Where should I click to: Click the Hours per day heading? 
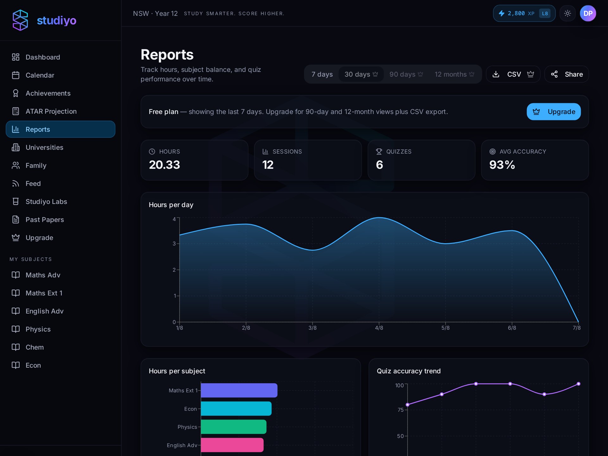tap(171, 205)
